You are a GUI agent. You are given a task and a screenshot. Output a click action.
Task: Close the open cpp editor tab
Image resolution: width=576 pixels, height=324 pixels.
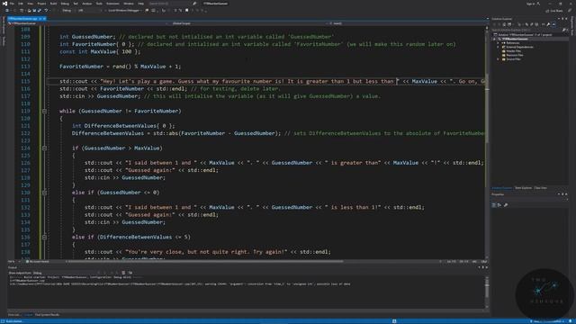point(44,18)
